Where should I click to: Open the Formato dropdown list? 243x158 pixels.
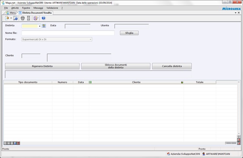tap(90, 39)
